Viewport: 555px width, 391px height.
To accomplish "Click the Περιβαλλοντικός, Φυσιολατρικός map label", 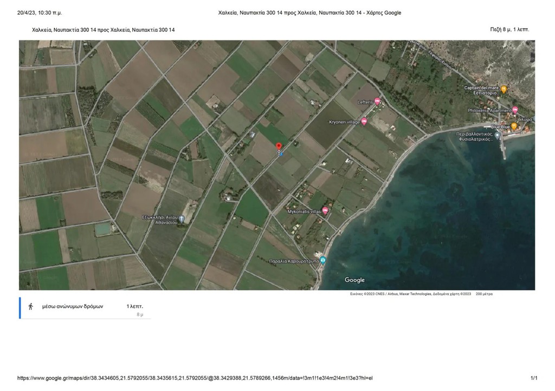I will [x=475, y=137].
